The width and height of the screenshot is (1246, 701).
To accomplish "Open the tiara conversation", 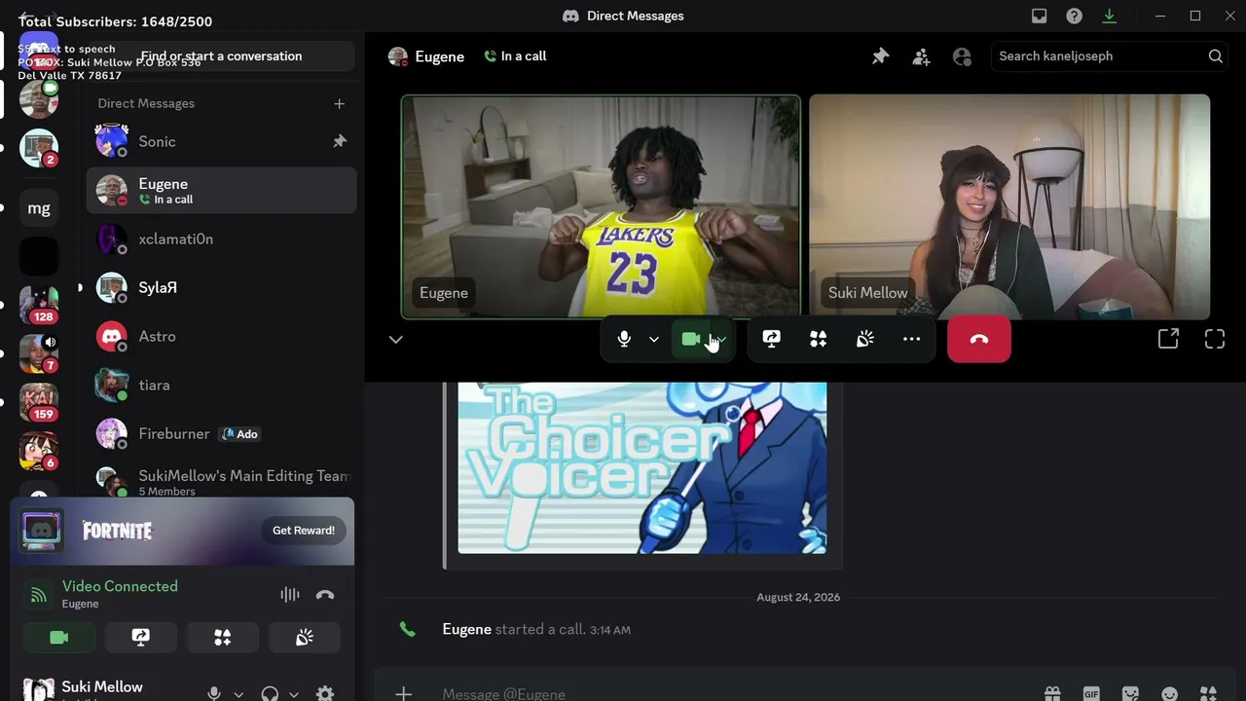I will pyautogui.click(x=221, y=386).
